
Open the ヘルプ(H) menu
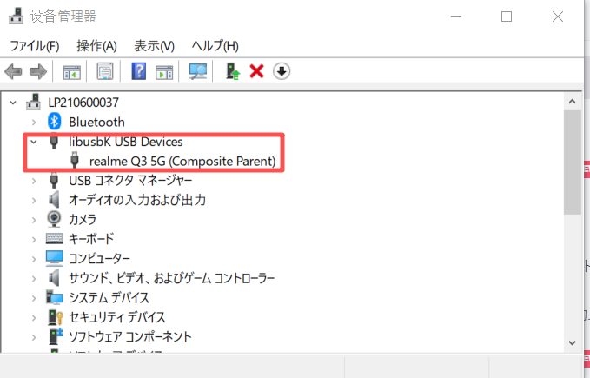pyautogui.click(x=215, y=46)
